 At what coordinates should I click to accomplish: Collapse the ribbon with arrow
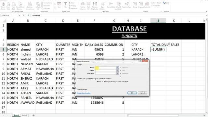206,12
